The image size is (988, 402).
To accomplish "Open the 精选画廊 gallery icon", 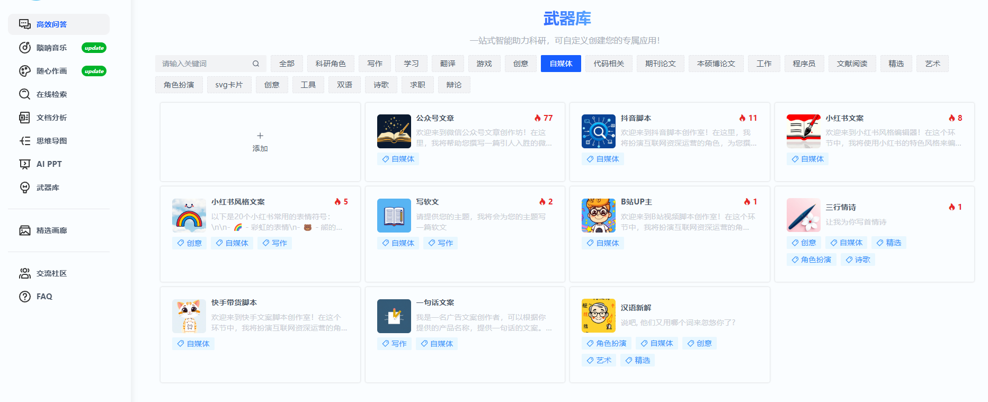I will point(25,230).
